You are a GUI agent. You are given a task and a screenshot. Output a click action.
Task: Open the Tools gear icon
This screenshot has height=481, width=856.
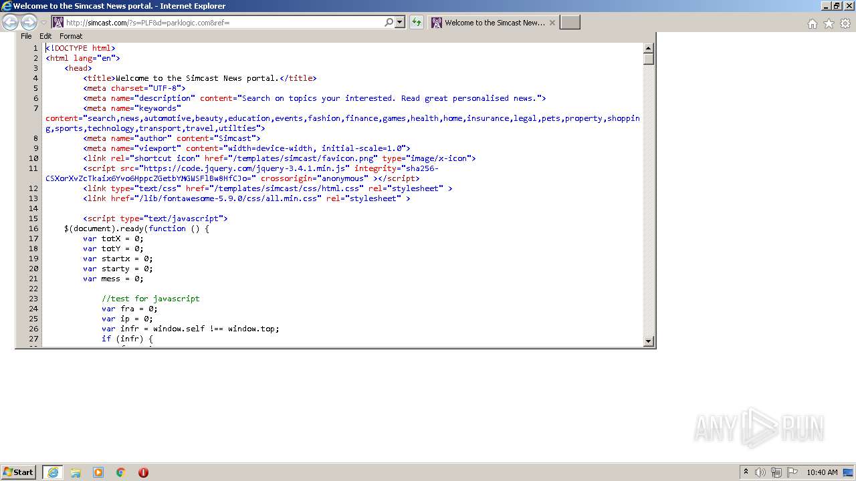coord(845,23)
